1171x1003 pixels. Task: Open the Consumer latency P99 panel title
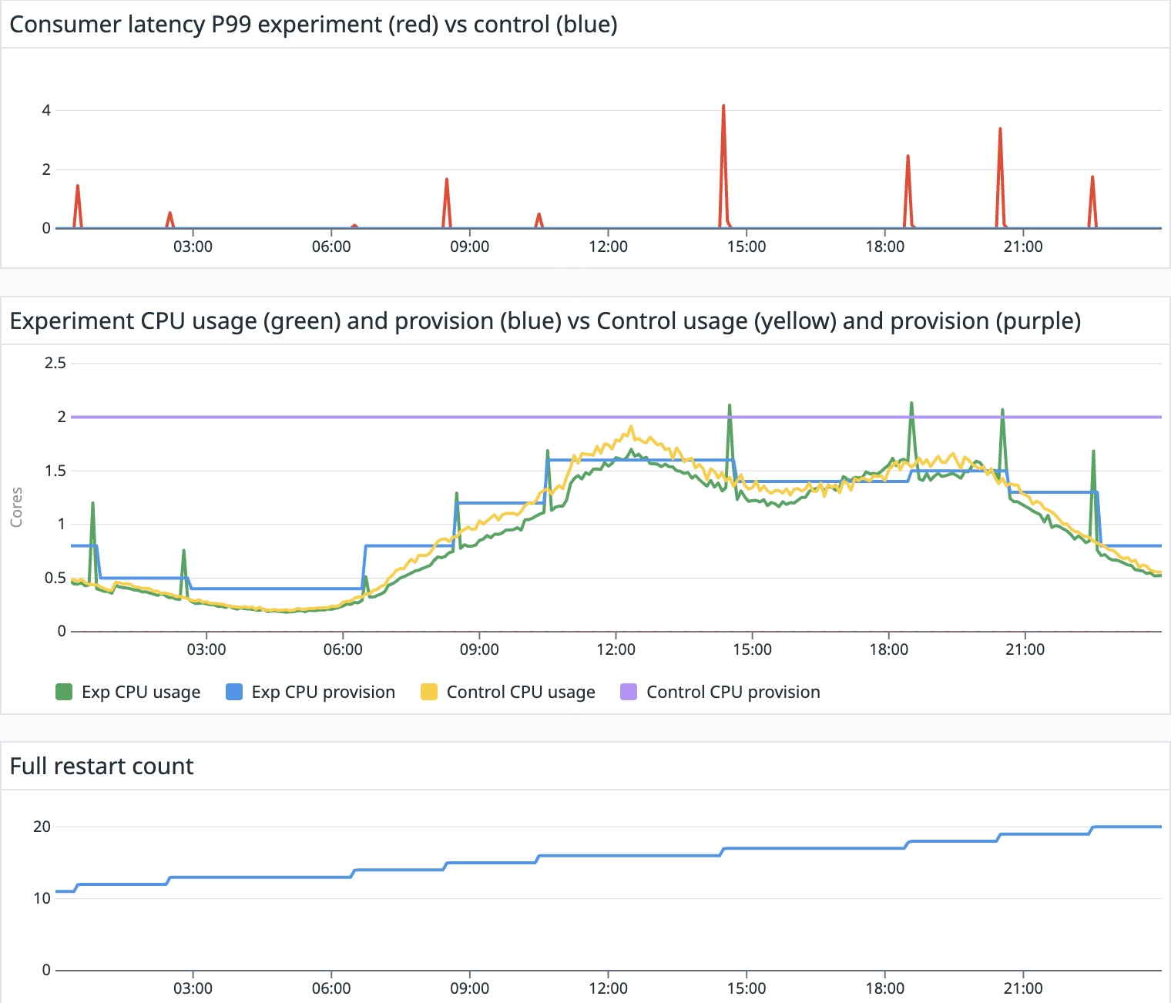[313, 25]
